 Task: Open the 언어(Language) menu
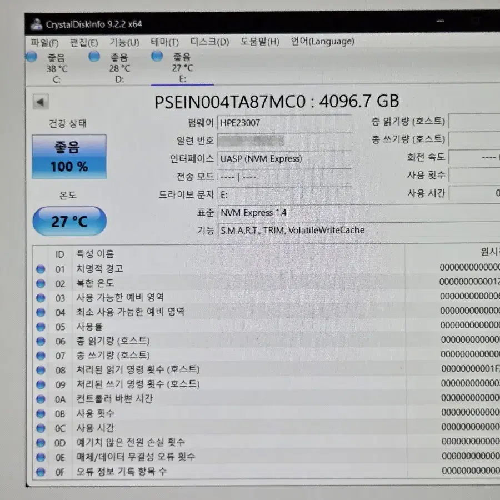point(322,41)
